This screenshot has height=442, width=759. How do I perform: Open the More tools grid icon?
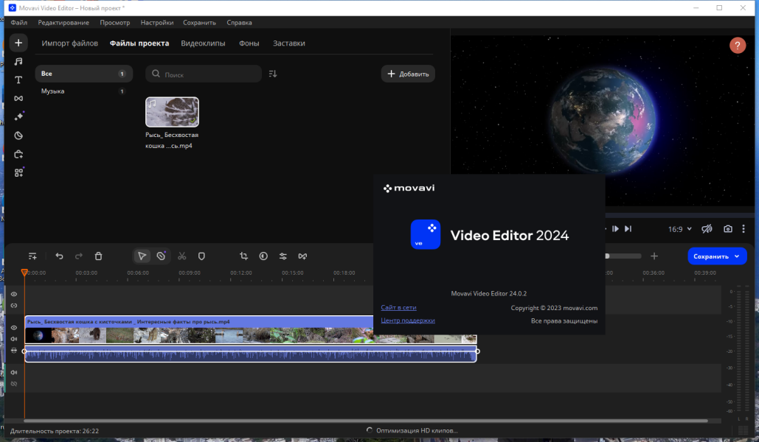(x=18, y=172)
